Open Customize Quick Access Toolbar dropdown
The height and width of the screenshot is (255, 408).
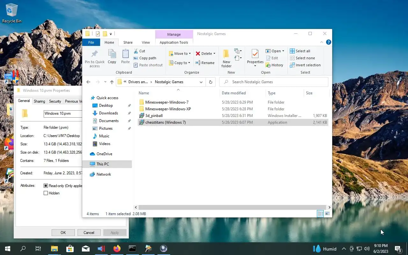[x=111, y=34]
